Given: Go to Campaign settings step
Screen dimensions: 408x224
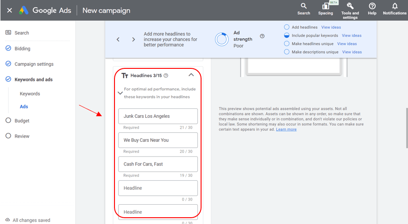Looking at the screenshot, I should tap(34, 64).
